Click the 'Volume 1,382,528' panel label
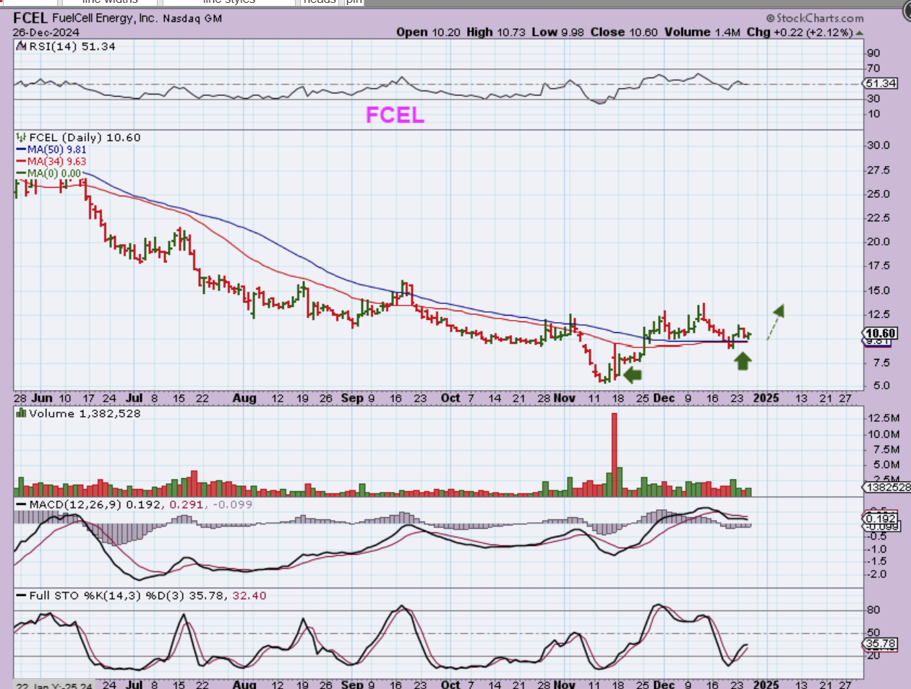Viewport: 911px width, 689px height. point(85,414)
